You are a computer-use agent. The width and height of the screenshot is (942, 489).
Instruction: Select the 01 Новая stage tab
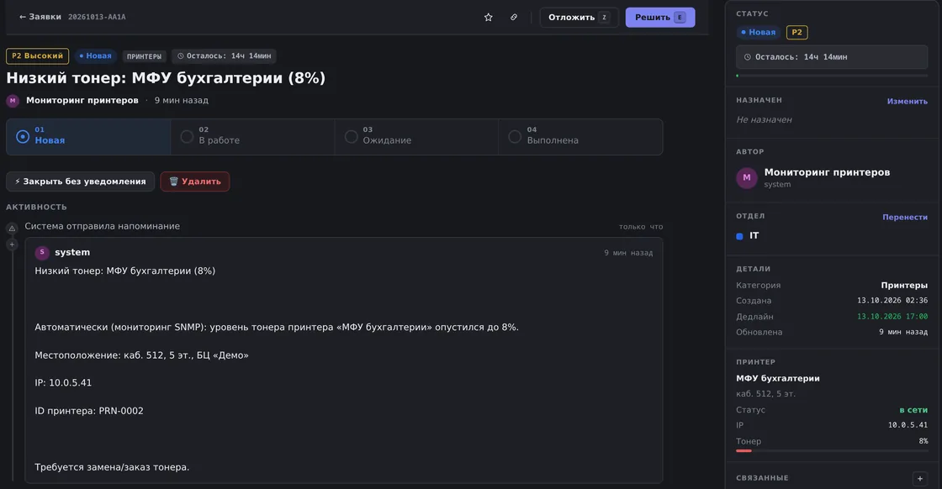click(88, 137)
